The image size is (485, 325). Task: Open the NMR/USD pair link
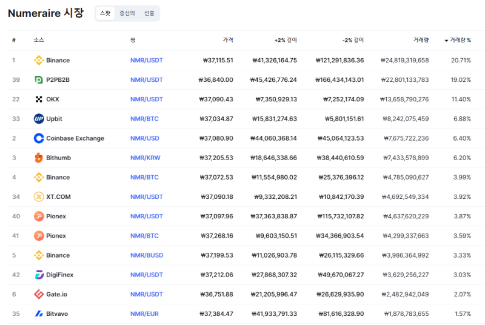coord(145,138)
